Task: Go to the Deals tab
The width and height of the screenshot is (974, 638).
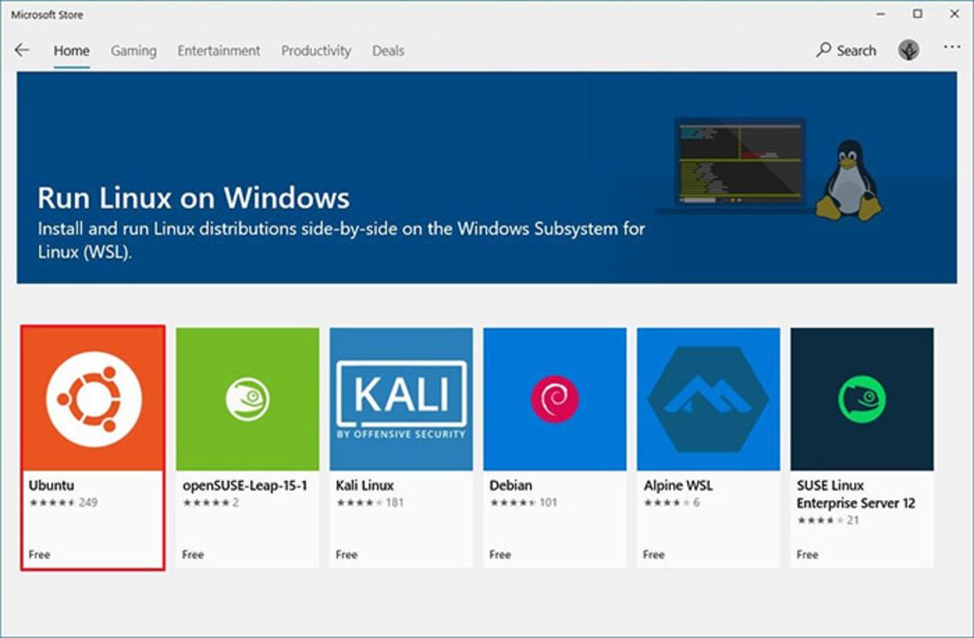Action: pyautogui.click(x=388, y=50)
